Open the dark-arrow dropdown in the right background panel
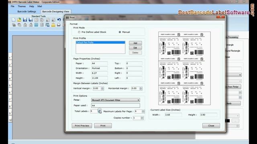Screen dimensions: 257x144 coord(240,75)
